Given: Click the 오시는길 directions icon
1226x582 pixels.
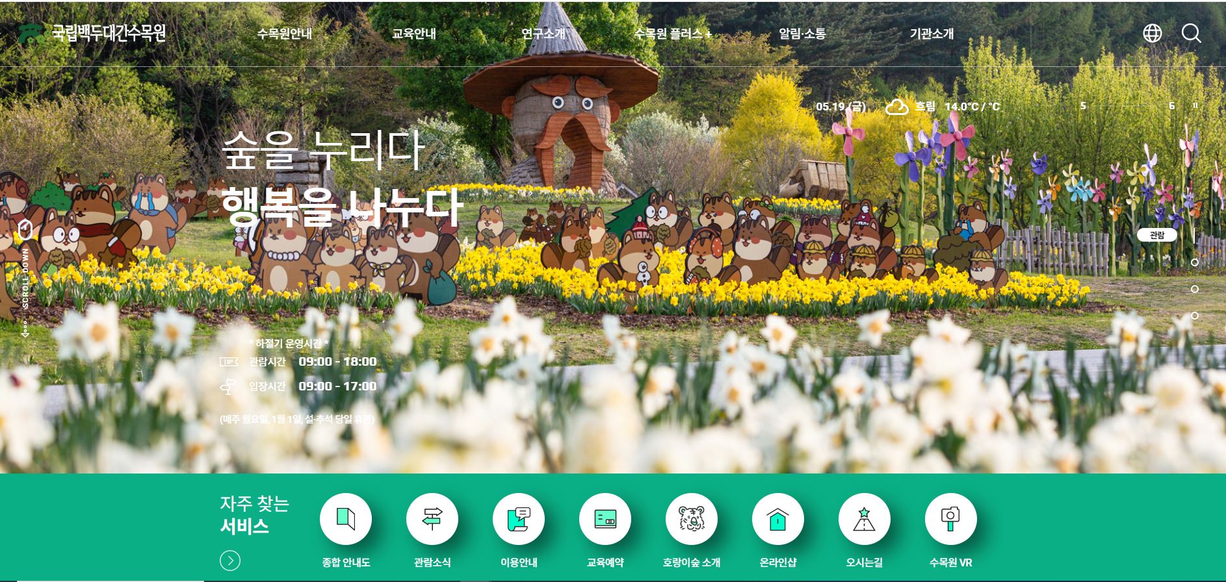Looking at the screenshot, I should tap(864, 519).
